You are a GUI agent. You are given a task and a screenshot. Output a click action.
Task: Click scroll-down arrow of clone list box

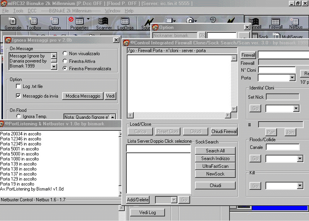pos(234,109)
